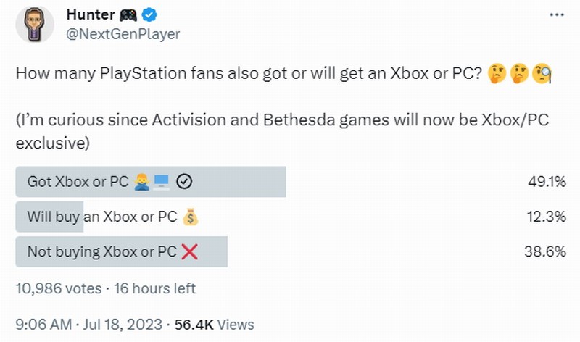Click the 49.1% poll result

(547, 182)
